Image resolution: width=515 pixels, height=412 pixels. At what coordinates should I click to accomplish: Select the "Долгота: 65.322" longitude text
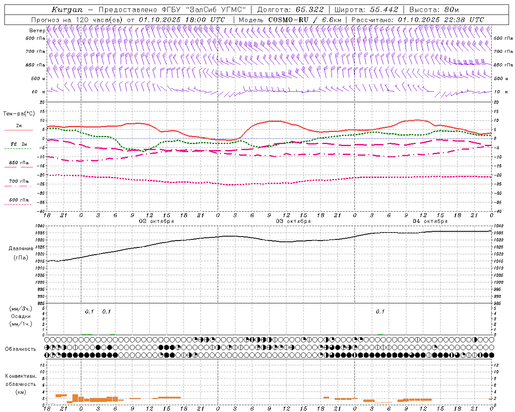[290, 10]
